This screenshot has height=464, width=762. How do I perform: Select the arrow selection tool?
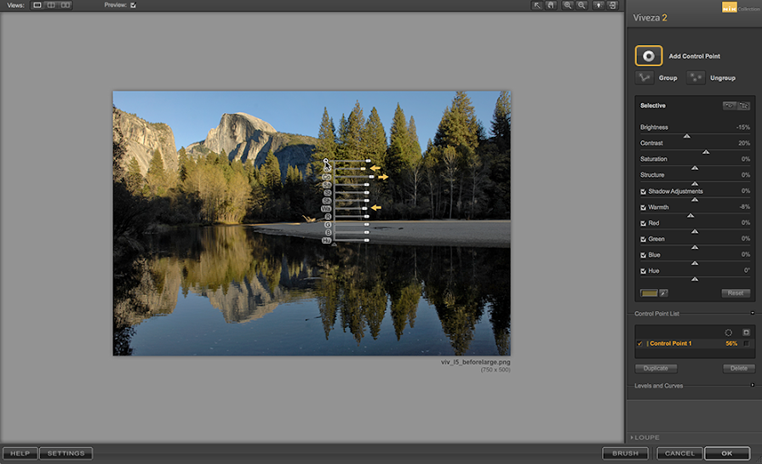tap(536, 5)
